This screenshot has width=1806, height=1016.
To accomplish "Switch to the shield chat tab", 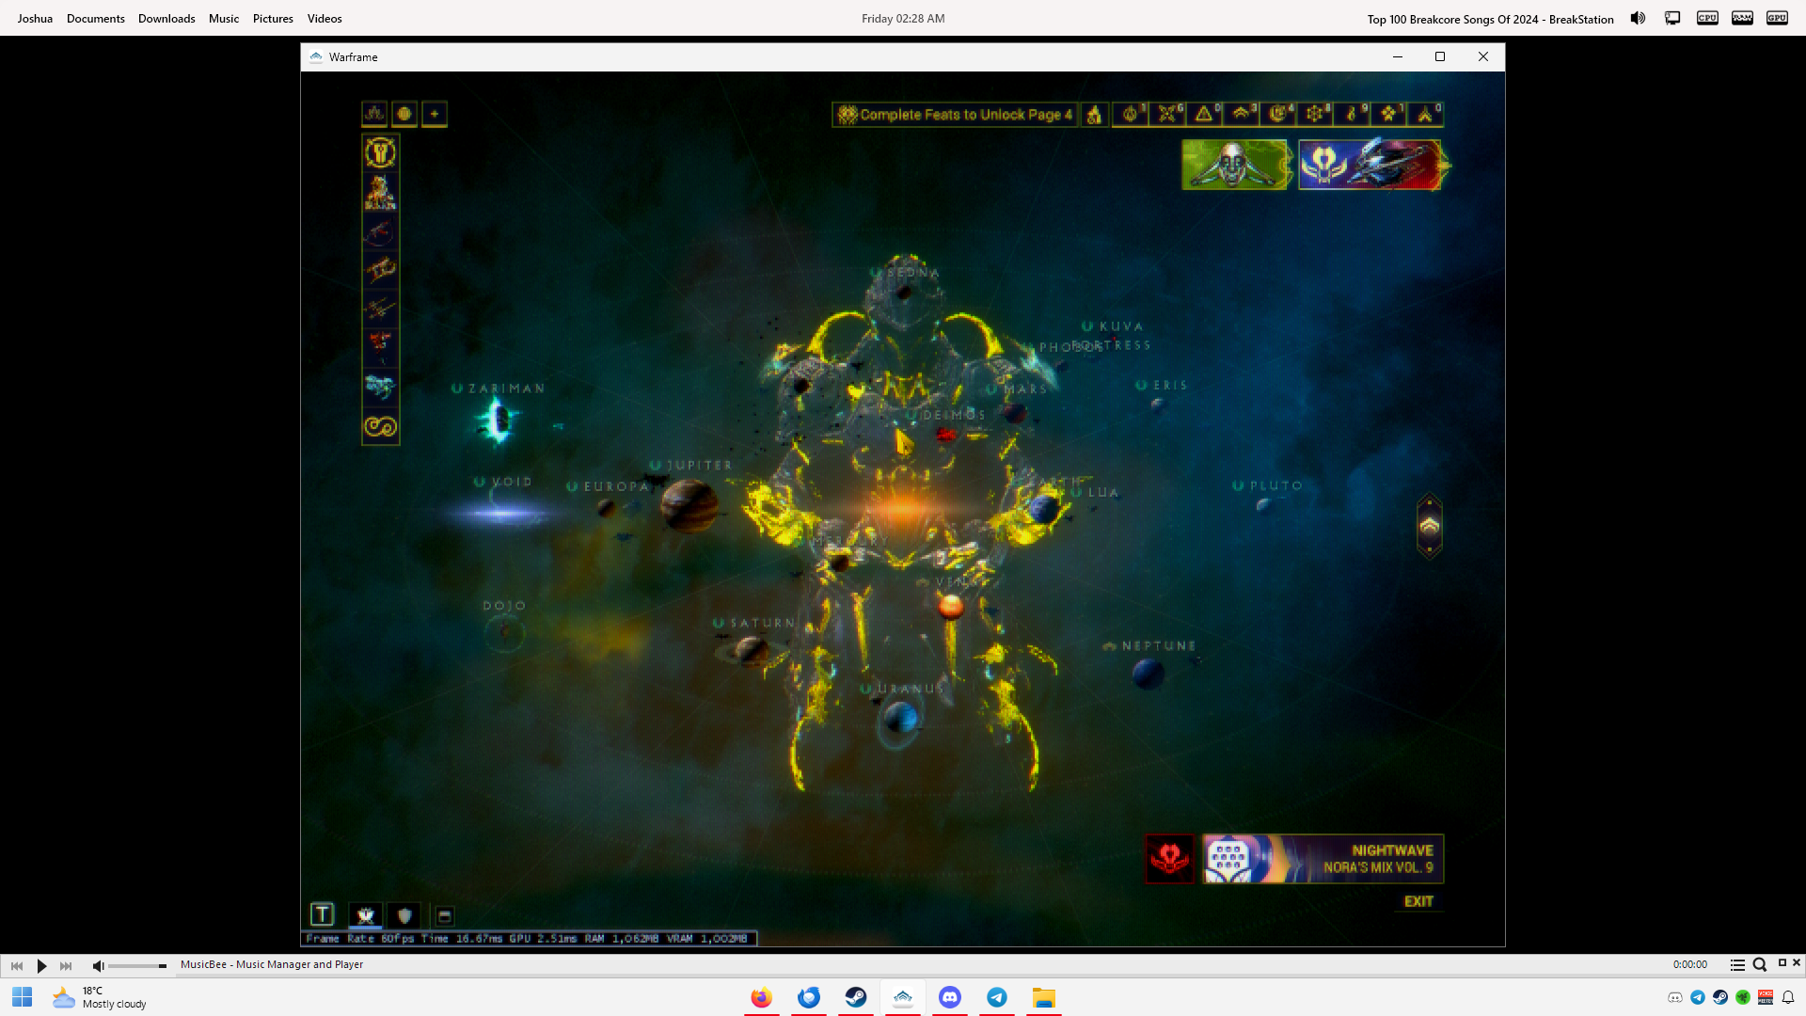I will tap(404, 915).
